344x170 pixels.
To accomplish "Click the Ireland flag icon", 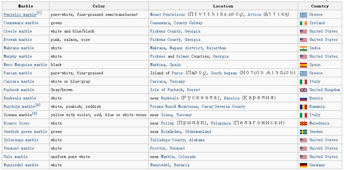I will click(x=303, y=23).
